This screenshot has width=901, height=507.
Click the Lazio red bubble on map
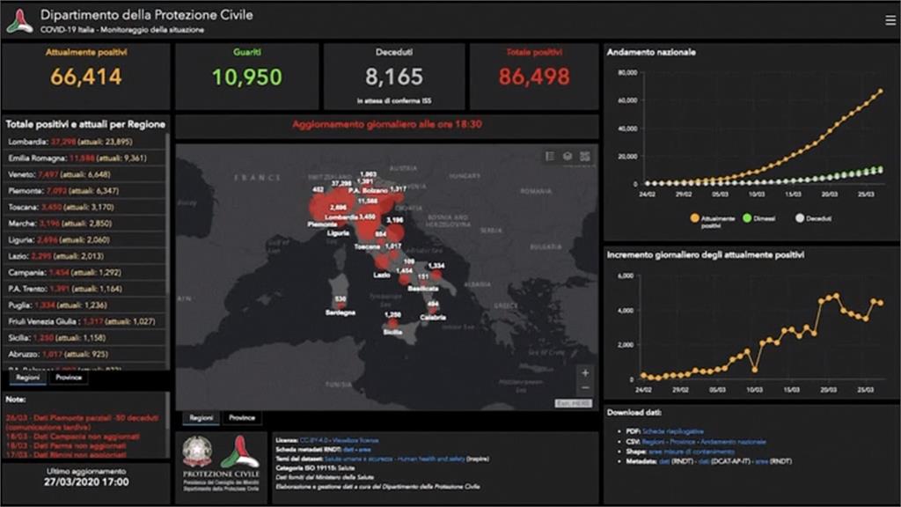382,263
